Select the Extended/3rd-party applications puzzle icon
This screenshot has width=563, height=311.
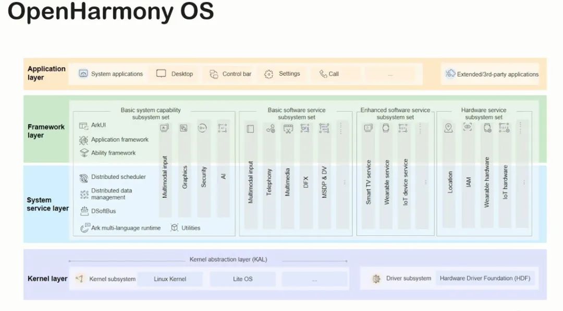pos(450,74)
